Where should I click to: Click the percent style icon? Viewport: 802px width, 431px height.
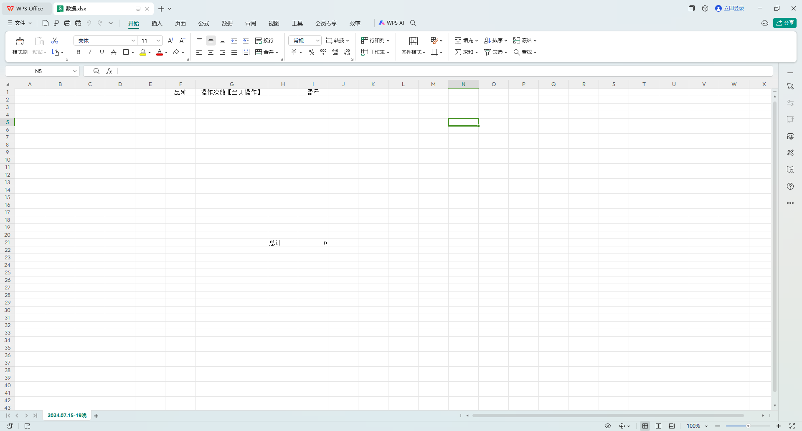pos(312,52)
